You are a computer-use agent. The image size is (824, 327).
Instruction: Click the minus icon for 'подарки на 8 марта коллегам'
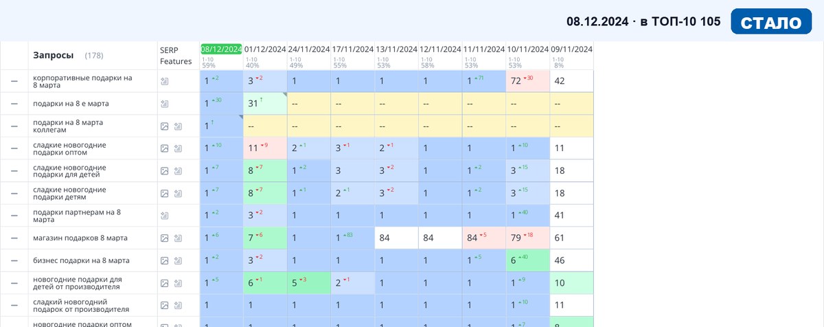[x=14, y=126]
